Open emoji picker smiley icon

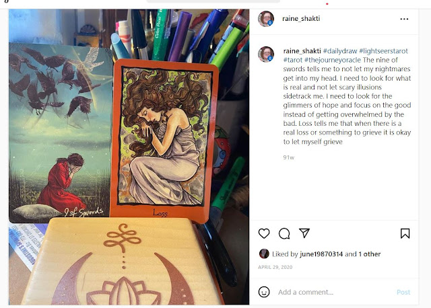pos(264,292)
